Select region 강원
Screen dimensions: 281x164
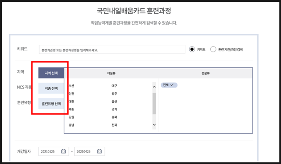(71, 117)
